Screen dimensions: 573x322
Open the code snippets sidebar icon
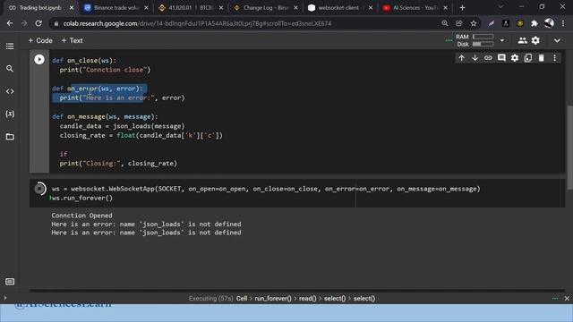point(10,91)
